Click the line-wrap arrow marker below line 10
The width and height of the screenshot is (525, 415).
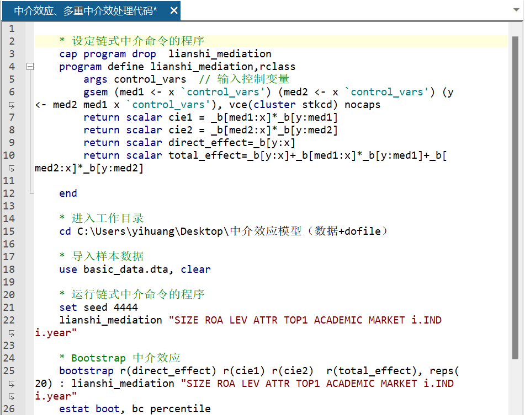pyautogui.click(x=12, y=169)
